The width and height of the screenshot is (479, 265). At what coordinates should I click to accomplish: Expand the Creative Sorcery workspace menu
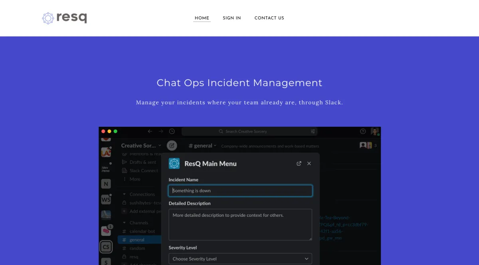(x=141, y=145)
